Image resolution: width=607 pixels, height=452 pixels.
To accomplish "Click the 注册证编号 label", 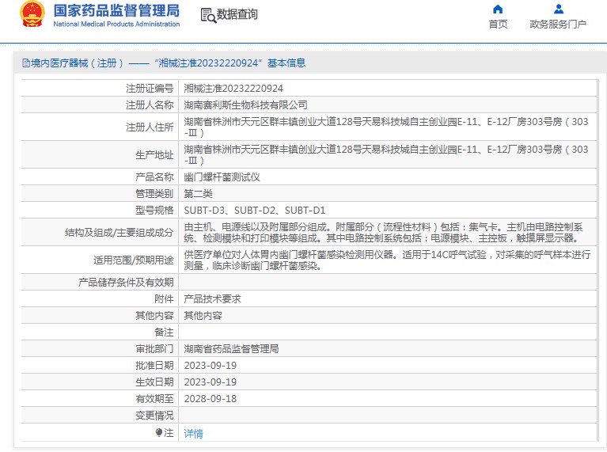I will click(150, 89).
